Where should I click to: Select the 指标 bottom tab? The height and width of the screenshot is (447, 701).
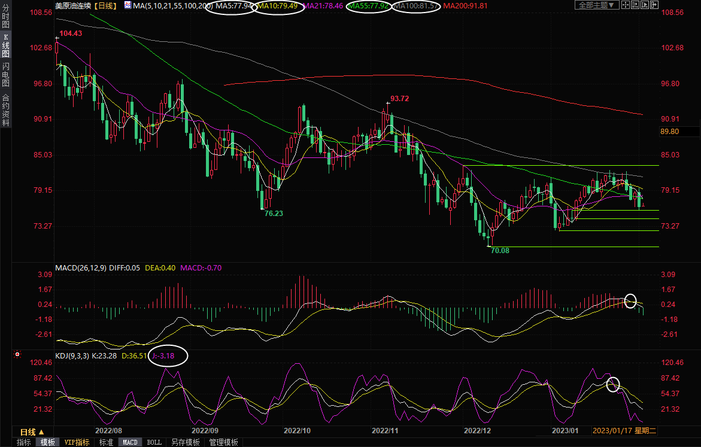[x=24, y=442]
